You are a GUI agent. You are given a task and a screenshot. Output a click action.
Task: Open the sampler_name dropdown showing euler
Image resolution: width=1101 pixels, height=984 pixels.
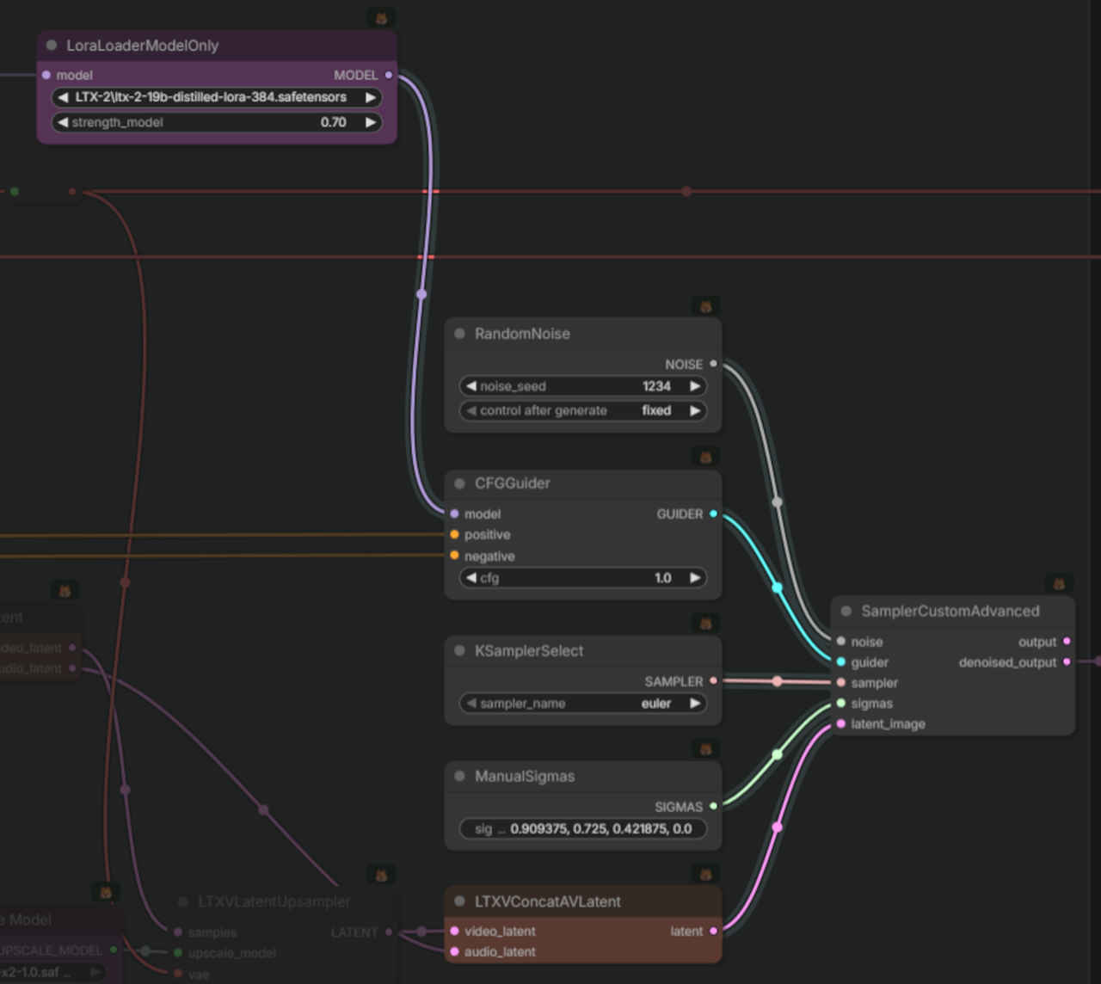tap(583, 704)
